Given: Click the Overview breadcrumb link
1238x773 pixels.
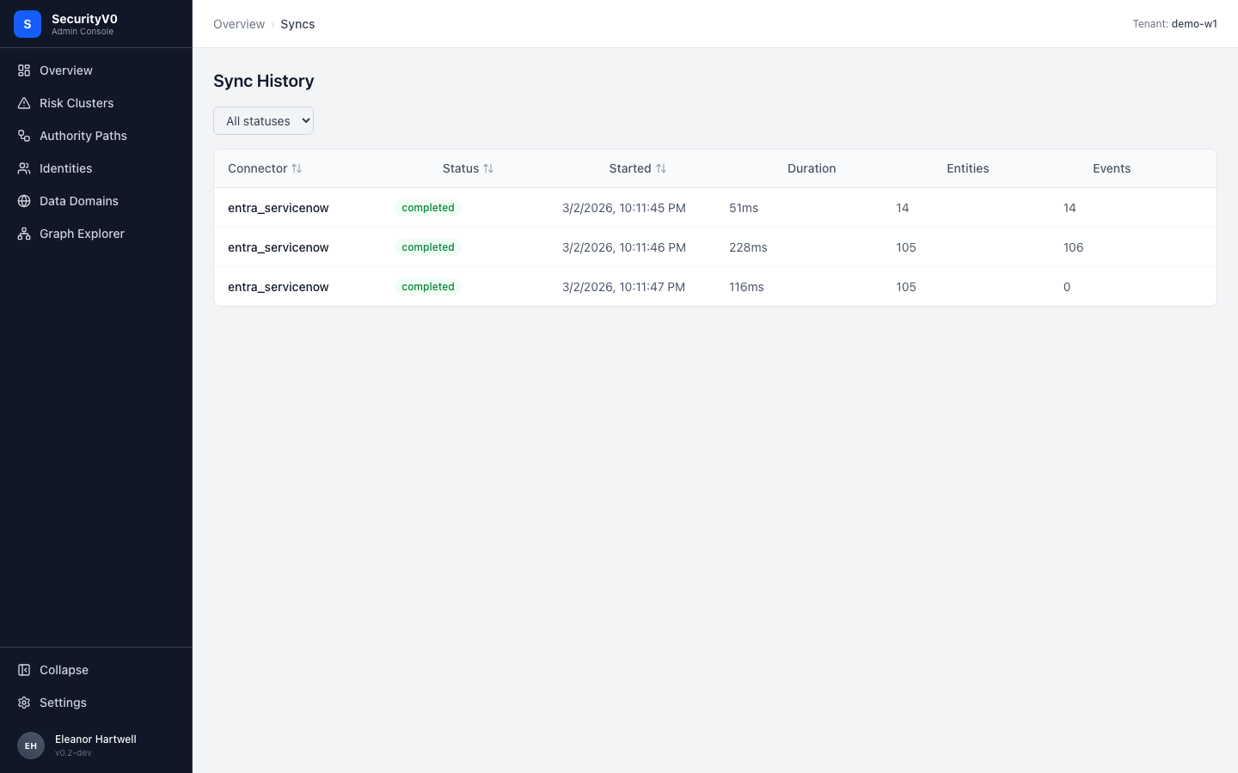Looking at the screenshot, I should [x=239, y=24].
